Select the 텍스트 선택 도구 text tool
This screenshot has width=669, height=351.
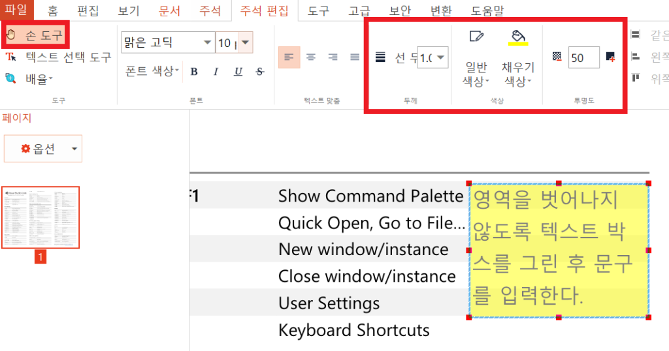tap(58, 57)
